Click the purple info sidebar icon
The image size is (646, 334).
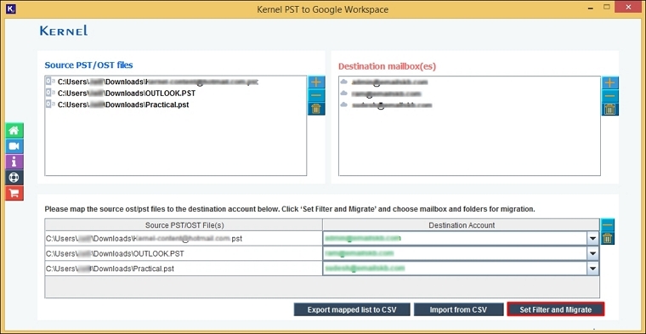click(x=14, y=161)
